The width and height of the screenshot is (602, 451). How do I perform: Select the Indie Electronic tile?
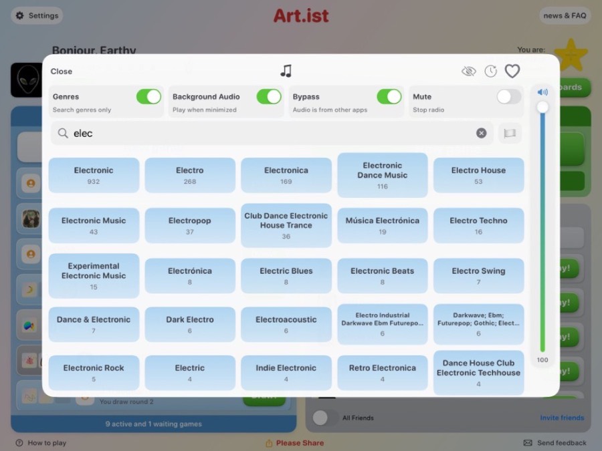click(x=286, y=373)
